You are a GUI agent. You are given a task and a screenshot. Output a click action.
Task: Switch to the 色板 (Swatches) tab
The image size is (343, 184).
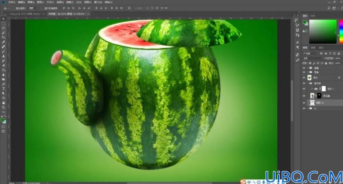click(313, 16)
